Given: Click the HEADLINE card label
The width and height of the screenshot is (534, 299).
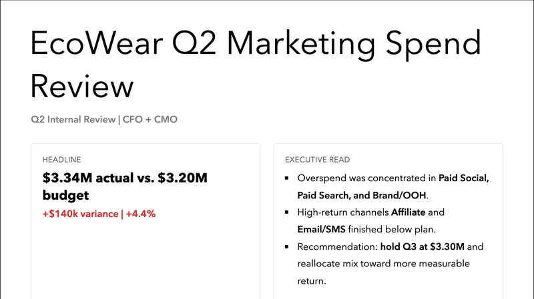Looking at the screenshot, I should click(61, 160).
